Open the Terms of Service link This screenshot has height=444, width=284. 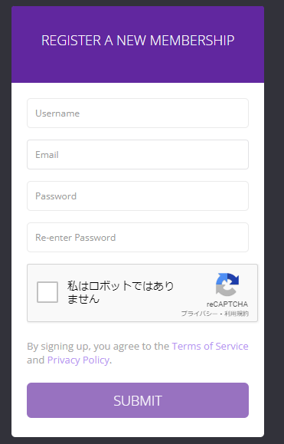[x=210, y=346]
